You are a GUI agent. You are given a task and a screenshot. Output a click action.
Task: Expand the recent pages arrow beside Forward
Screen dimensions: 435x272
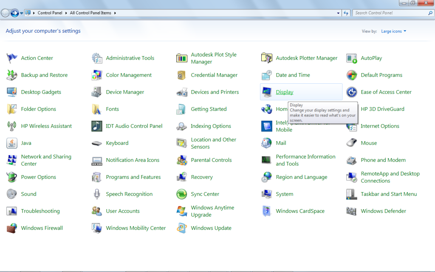pos(21,13)
